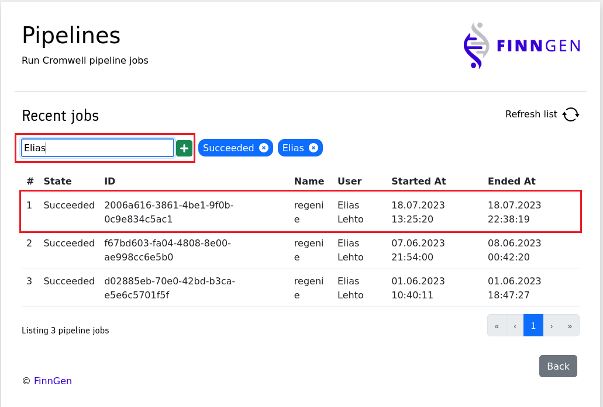Go to the first page of results
Image resolution: width=603 pixels, height=407 pixels.
tap(497, 326)
